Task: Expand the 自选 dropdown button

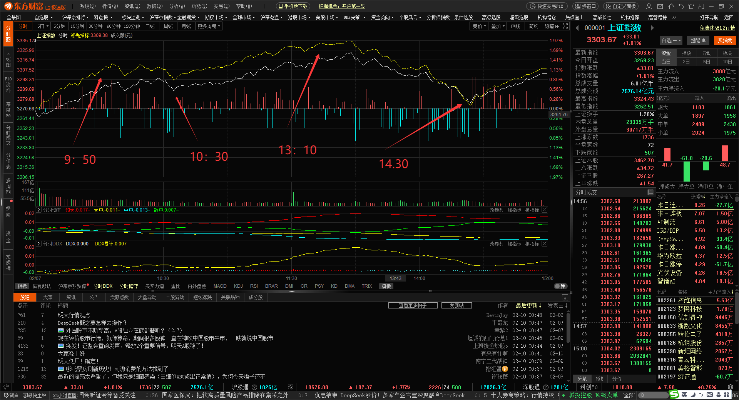Action: pos(671,40)
